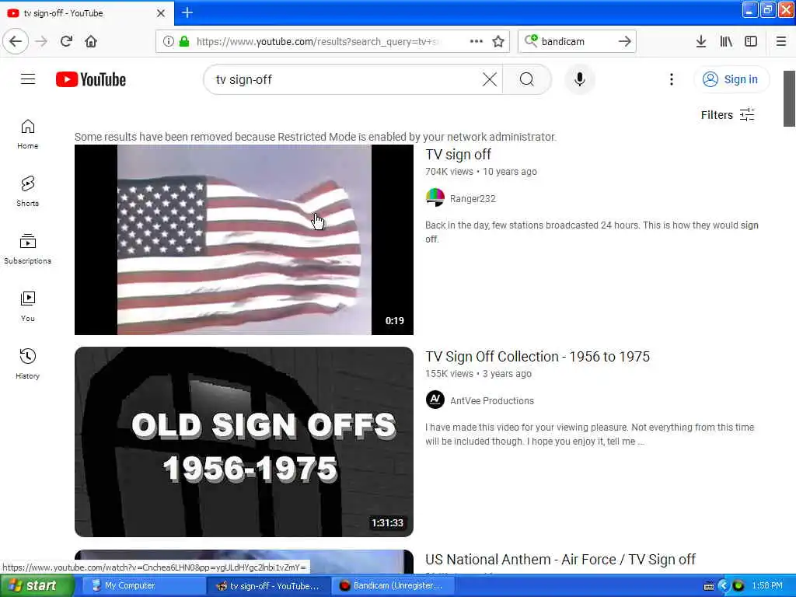Click the keyboard icon in system tray
This screenshot has height=597, width=796.
coord(709,586)
